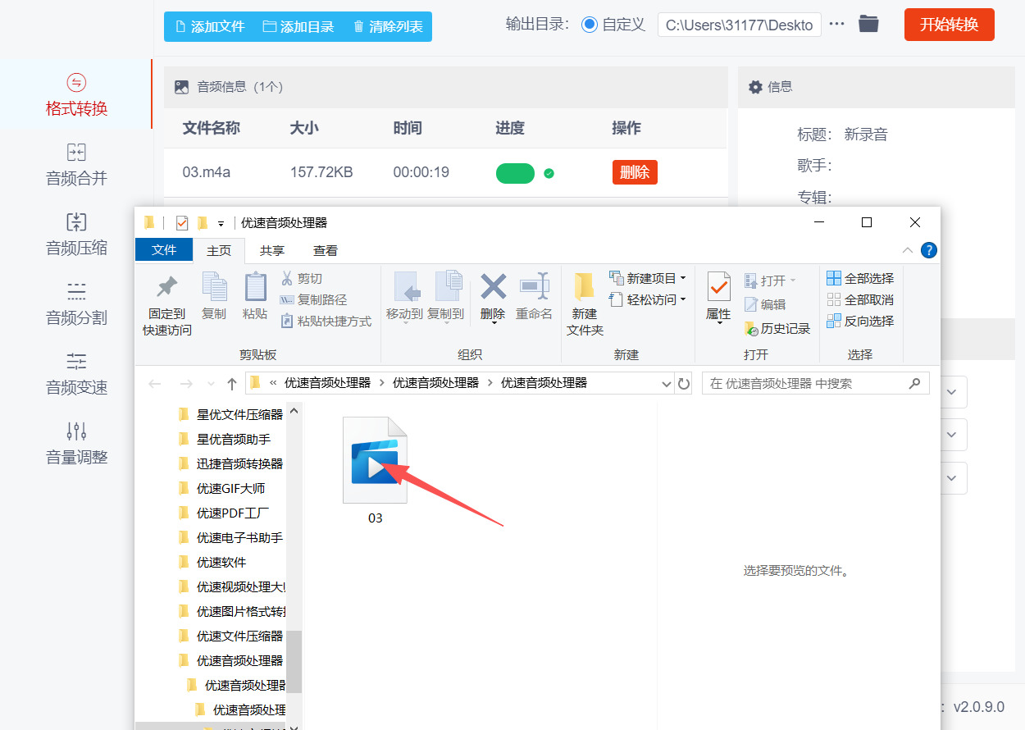The image size is (1025, 730).
Task: Select the 音频变速 function
Action: [76, 373]
